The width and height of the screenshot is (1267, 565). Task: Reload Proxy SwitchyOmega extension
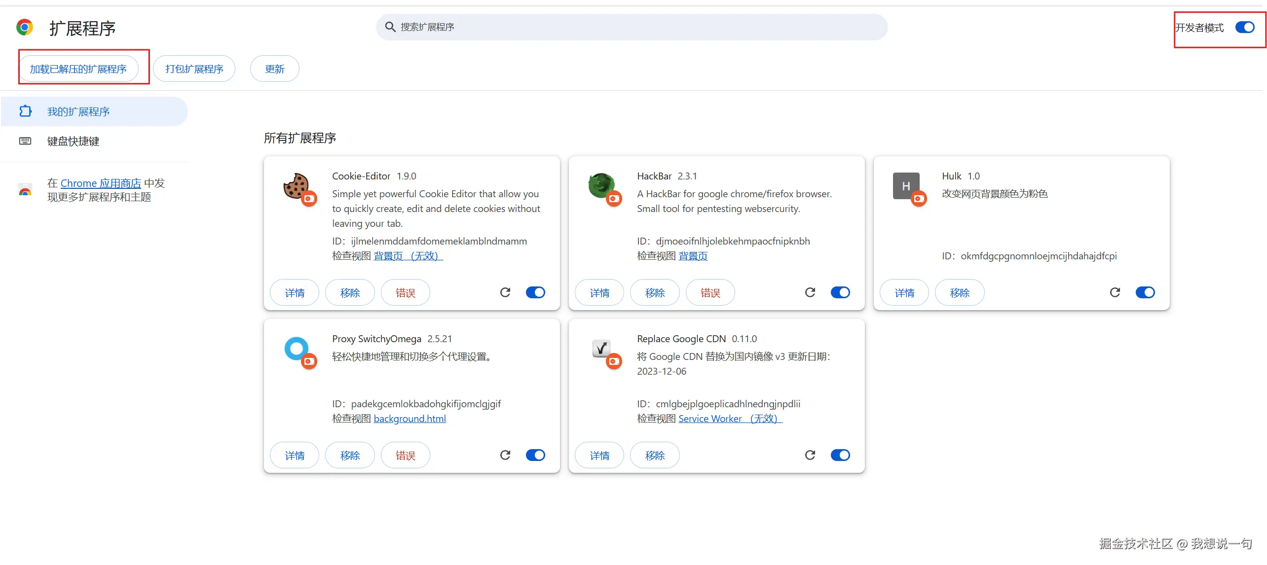[x=505, y=455]
